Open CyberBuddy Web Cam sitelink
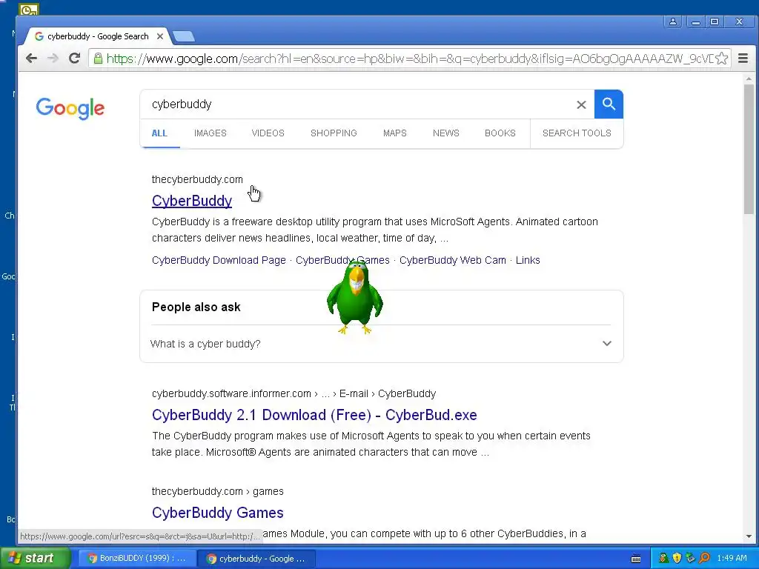 click(x=453, y=260)
